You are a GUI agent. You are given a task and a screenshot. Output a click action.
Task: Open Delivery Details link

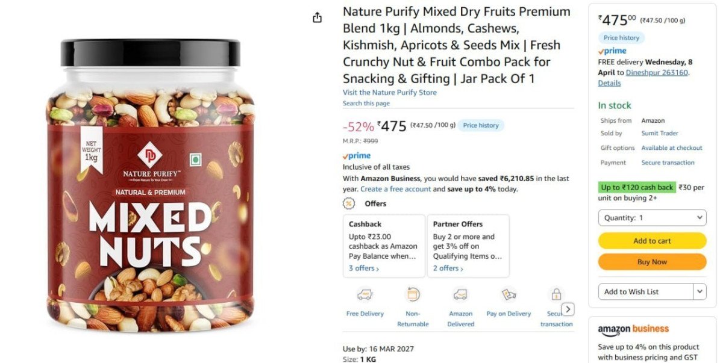pyautogui.click(x=609, y=83)
